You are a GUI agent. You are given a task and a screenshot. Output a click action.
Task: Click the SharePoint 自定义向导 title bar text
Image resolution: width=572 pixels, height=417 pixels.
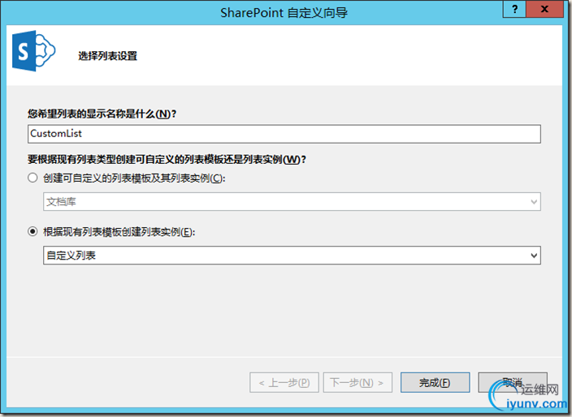284,13
